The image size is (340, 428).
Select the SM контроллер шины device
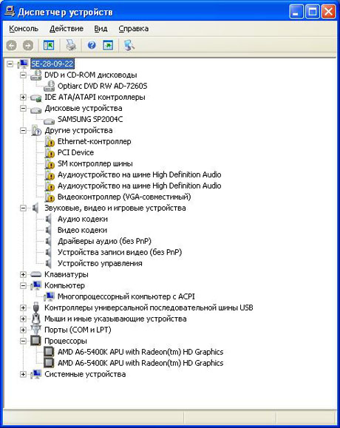(95, 164)
